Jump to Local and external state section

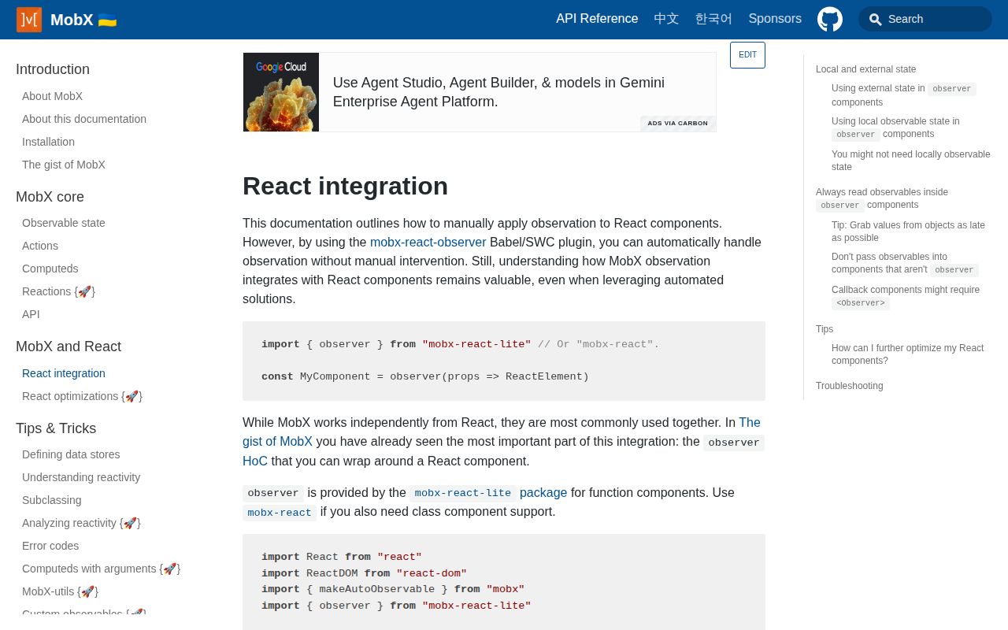(866, 69)
